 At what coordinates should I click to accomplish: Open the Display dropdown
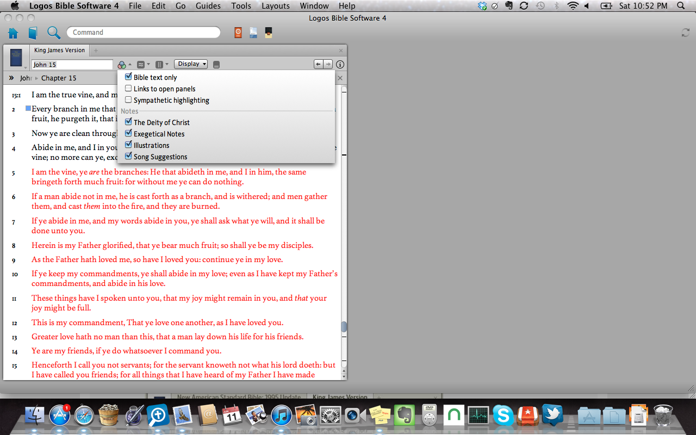coord(191,64)
